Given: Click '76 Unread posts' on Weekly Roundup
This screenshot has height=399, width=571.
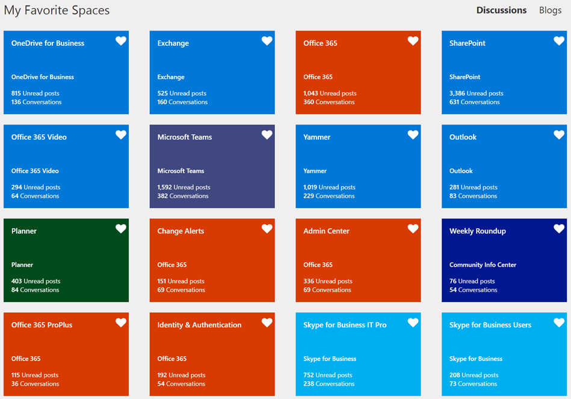Looking at the screenshot, I should coord(472,281).
